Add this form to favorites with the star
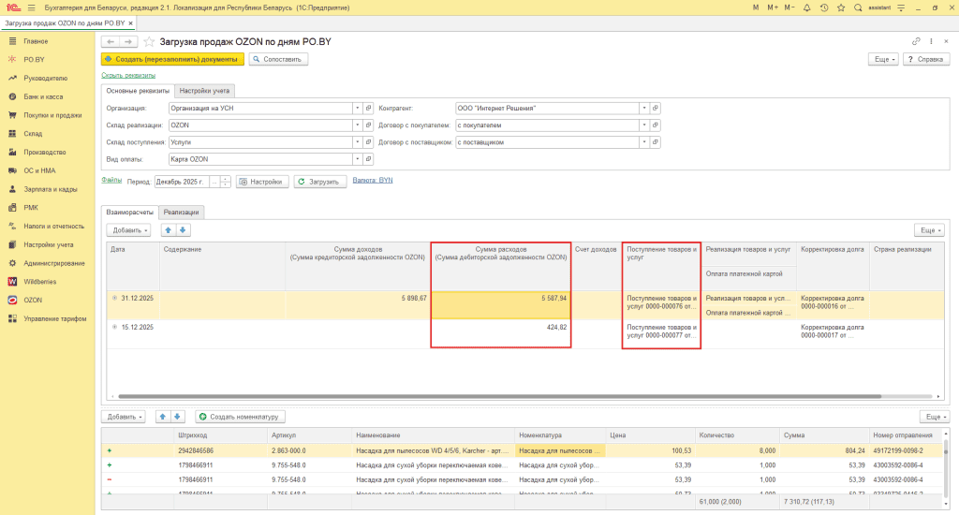 (x=149, y=41)
